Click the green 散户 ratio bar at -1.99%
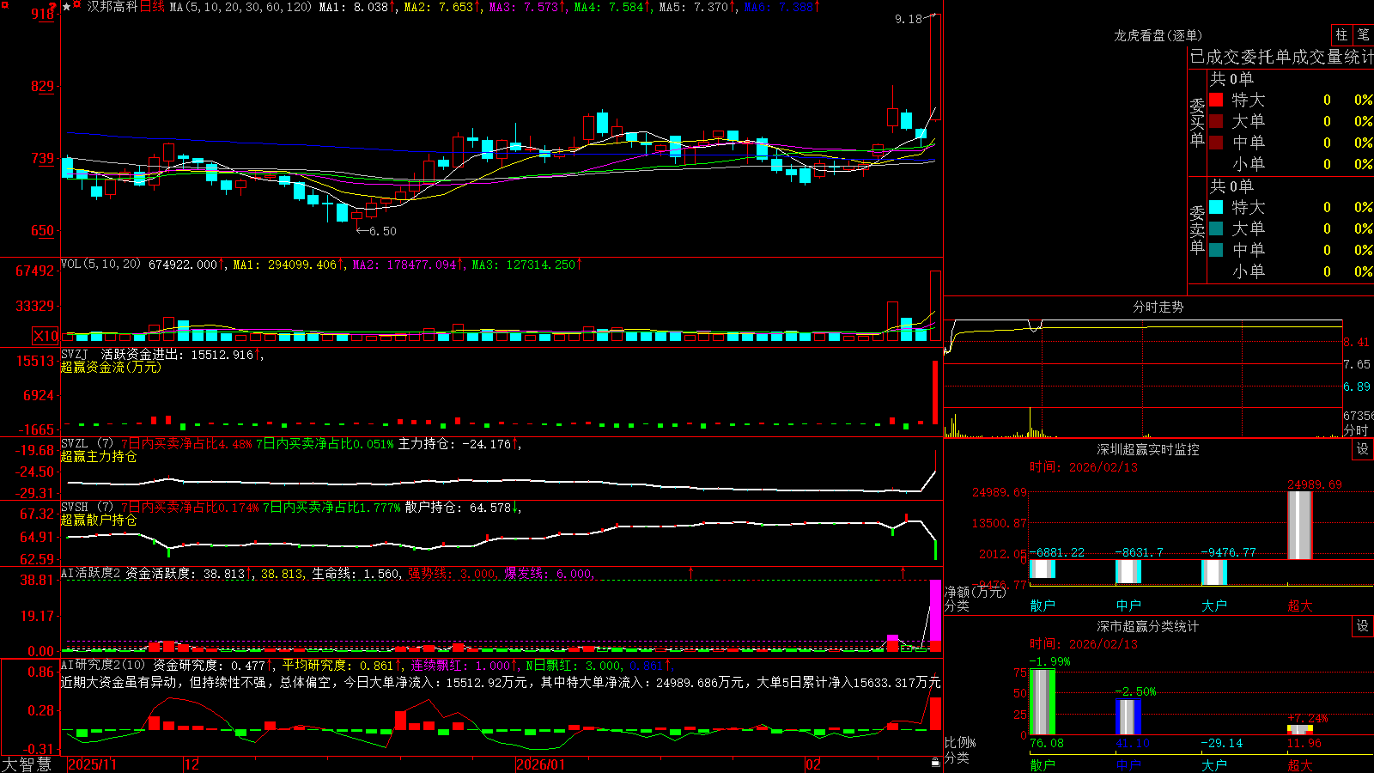The image size is (1374, 773). point(1043,702)
